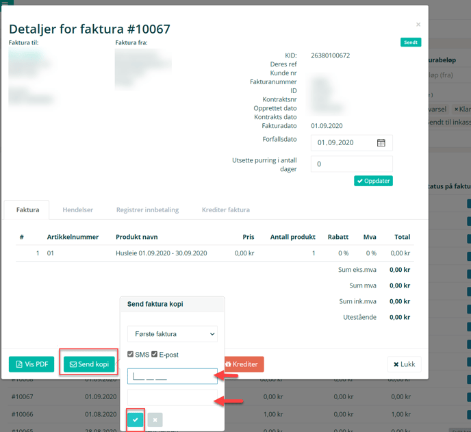Cancel send copy with grey X button
Screen dimensions: 471x432
[155, 420]
